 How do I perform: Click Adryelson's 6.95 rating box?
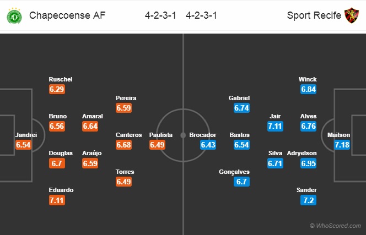[308, 163]
